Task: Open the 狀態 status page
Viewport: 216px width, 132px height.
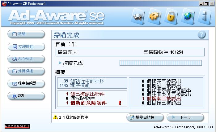Action: 26,34
